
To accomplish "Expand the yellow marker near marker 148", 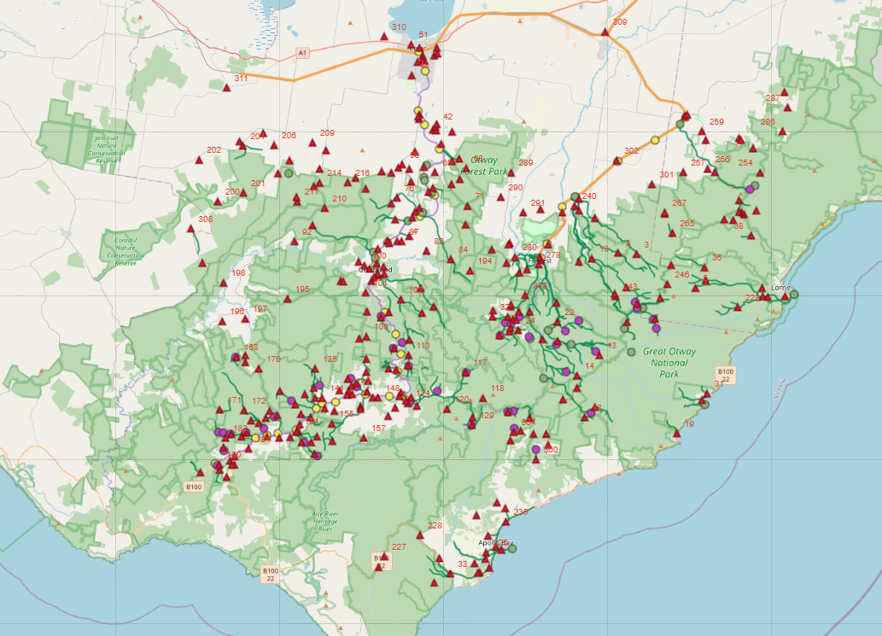I will pos(388,395).
